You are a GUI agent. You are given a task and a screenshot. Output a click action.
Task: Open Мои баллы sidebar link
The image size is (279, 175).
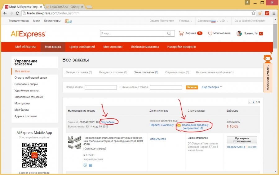(x=21, y=110)
